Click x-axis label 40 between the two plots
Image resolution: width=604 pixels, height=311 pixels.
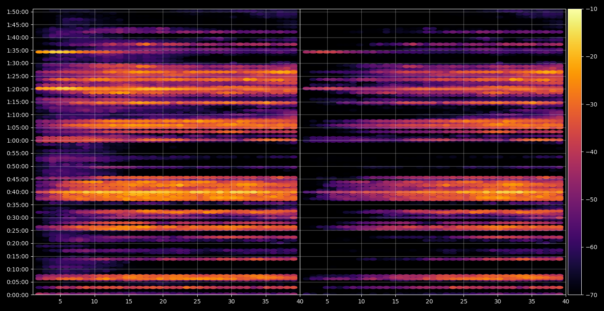tap(300, 302)
